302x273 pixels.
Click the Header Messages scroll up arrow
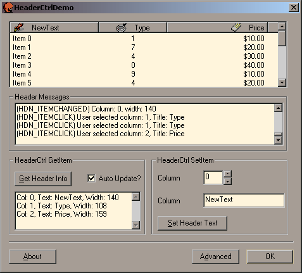click(x=278, y=108)
